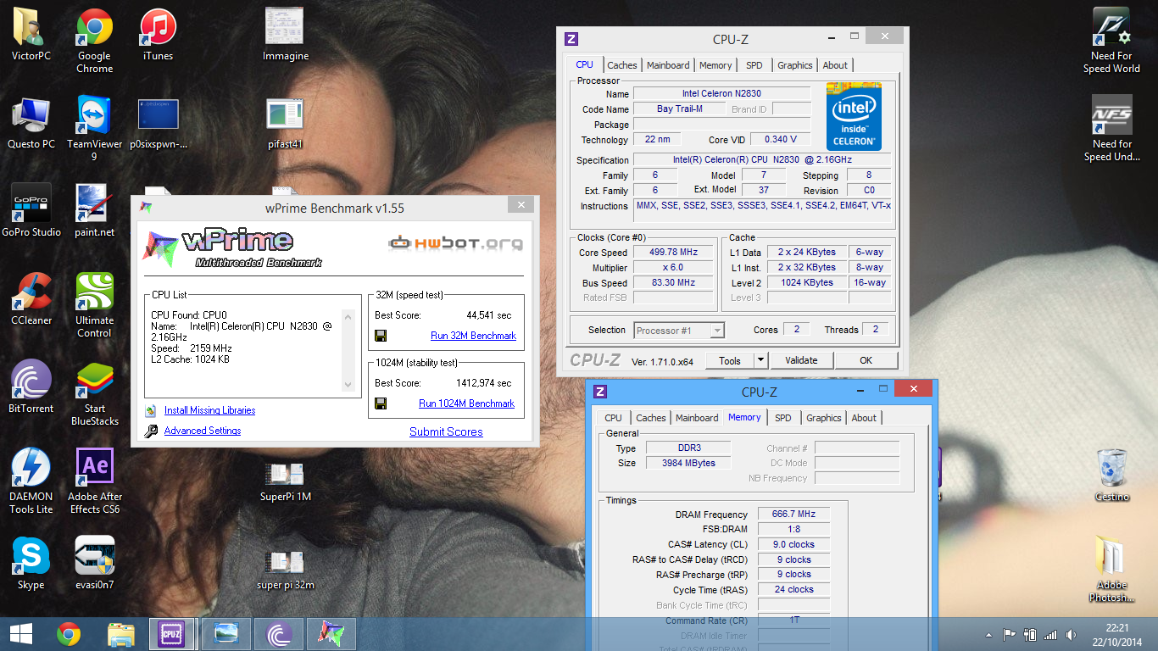Open the Adobe Photoshop folder icon

click(1111, 569)
